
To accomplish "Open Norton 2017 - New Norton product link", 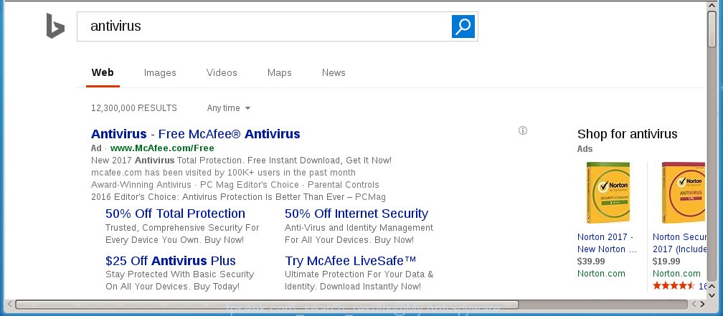I will click(608, 243).
